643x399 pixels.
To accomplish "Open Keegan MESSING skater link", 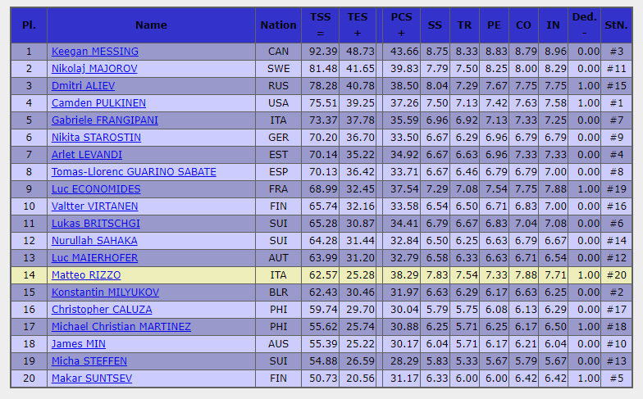I will pos(94,52).
